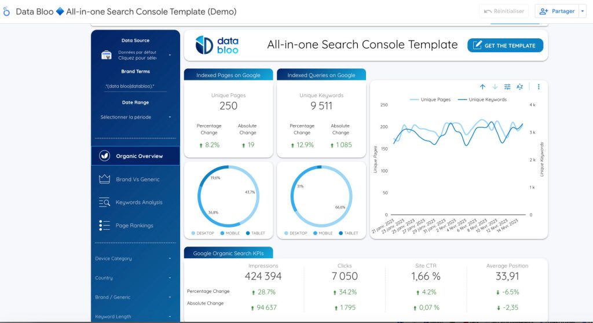The width and height of the screenshot is (593, 323).
Task: Click the tablet segment of Indexed Queries donut
Action: coord(317,168)
